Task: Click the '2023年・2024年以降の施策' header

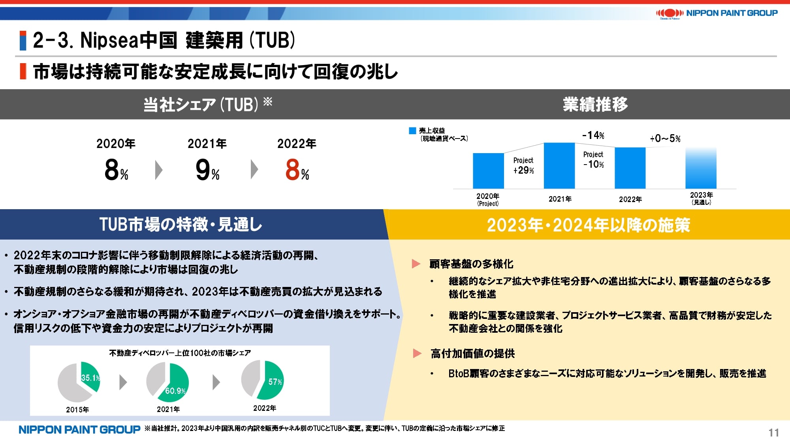Action: [x=589, y=225]
